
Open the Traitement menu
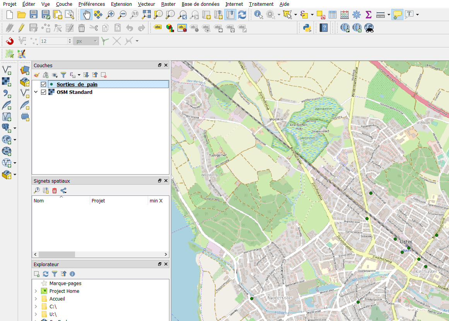(x=261, y=4)
